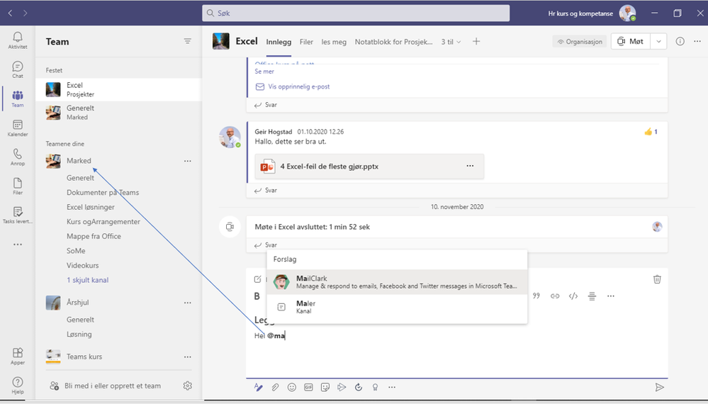
Task: Attach a file with paperclip icon
Action: [x=275, y=387]
